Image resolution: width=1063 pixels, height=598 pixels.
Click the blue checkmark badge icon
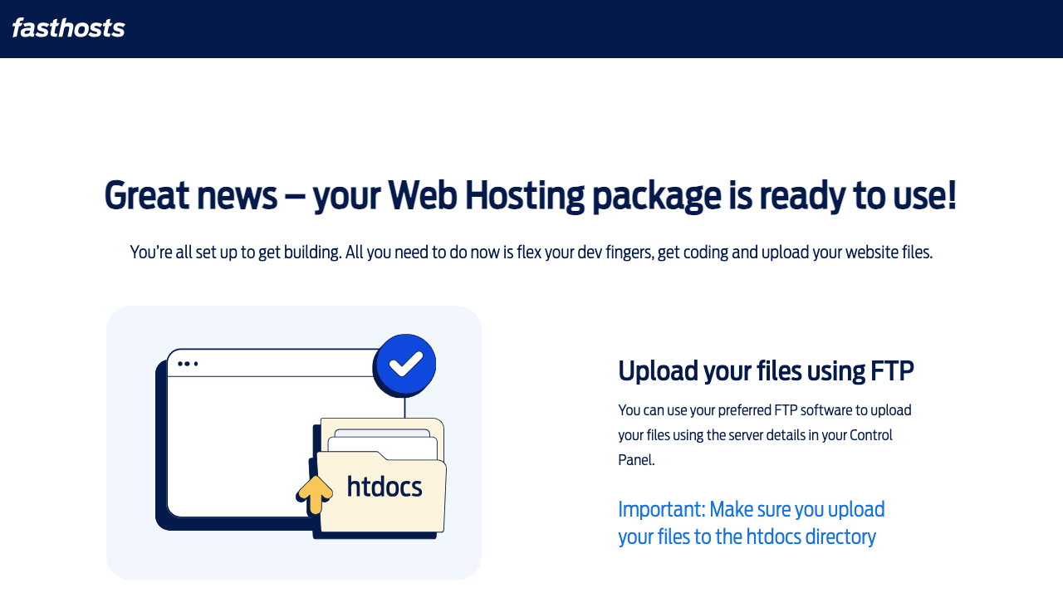[x=405, y=364]
